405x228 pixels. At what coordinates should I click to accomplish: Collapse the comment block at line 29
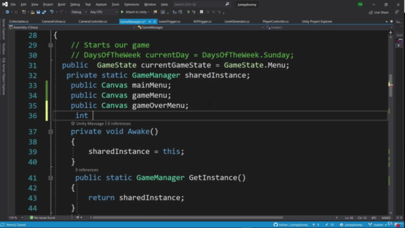(x=51, y=45)
